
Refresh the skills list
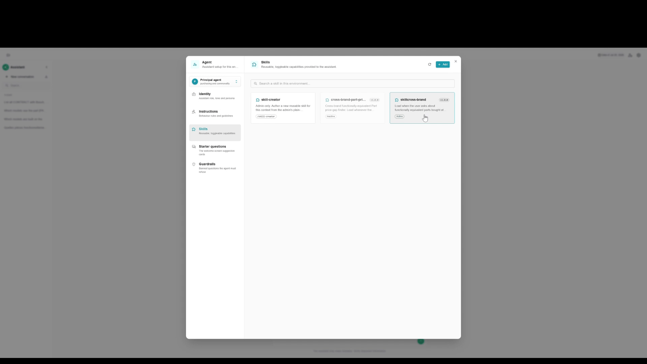point(430,64)
